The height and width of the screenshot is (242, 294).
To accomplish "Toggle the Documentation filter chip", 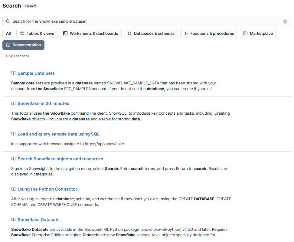I will tap(23, 45).
